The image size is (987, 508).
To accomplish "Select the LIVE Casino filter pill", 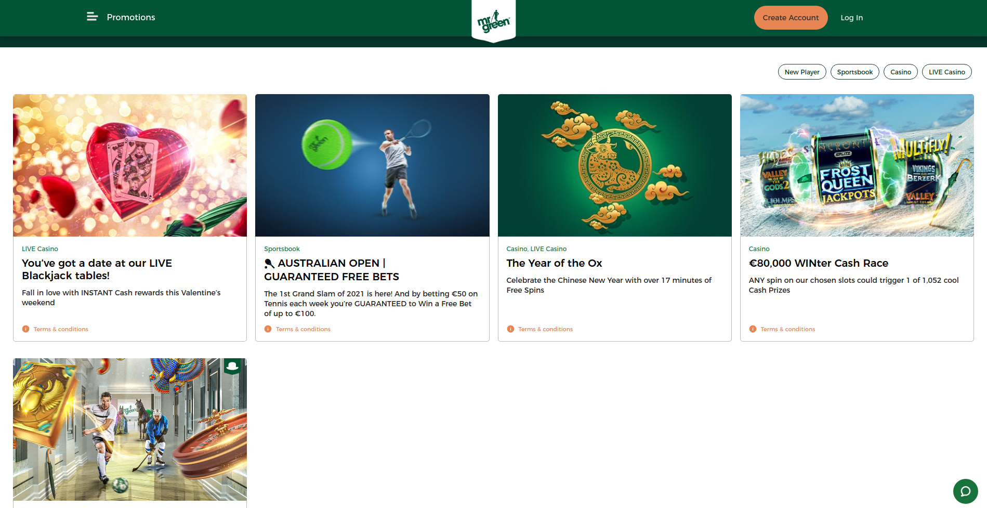I will coord(946,72).
